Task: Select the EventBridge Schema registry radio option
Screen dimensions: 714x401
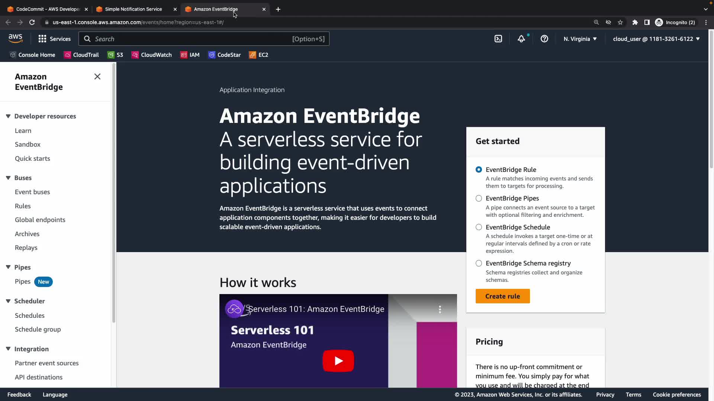Action: [479, 263]
